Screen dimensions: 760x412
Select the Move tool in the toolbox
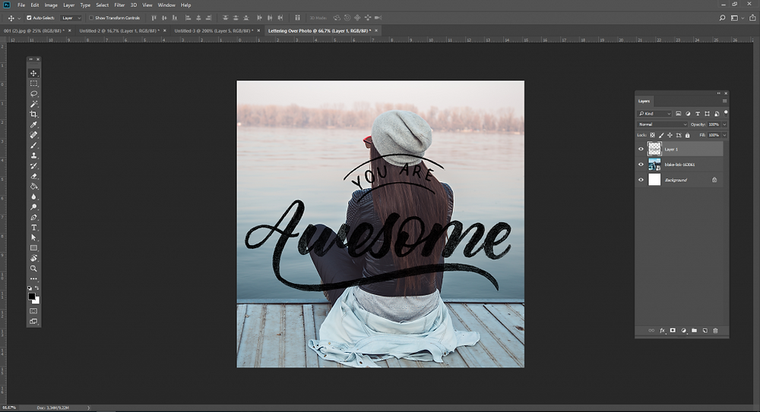pyautogui.click(x=33, y=73)
